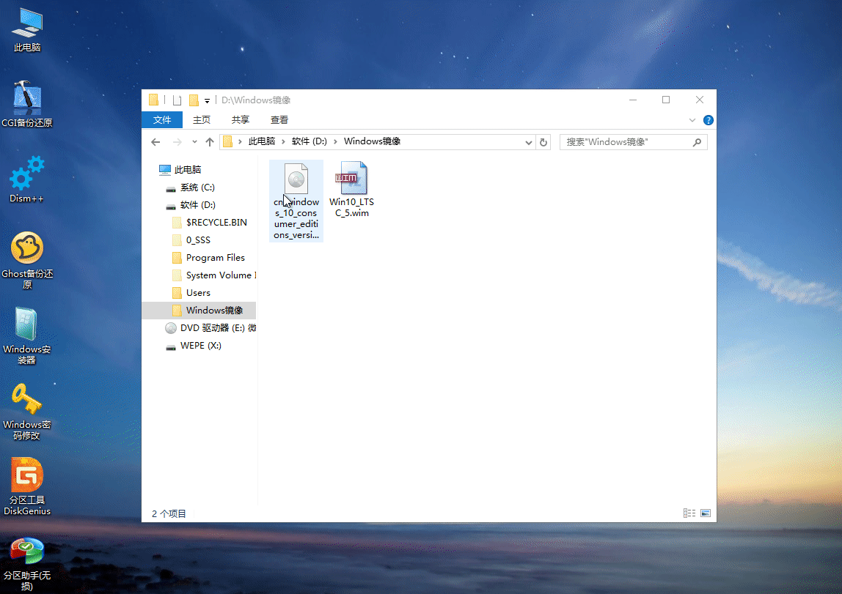The width and height of the screenshot is (842, 594).
Task: Open recent locations dropdown arrow
Action: pyautogui.click(x=194, y=142)
